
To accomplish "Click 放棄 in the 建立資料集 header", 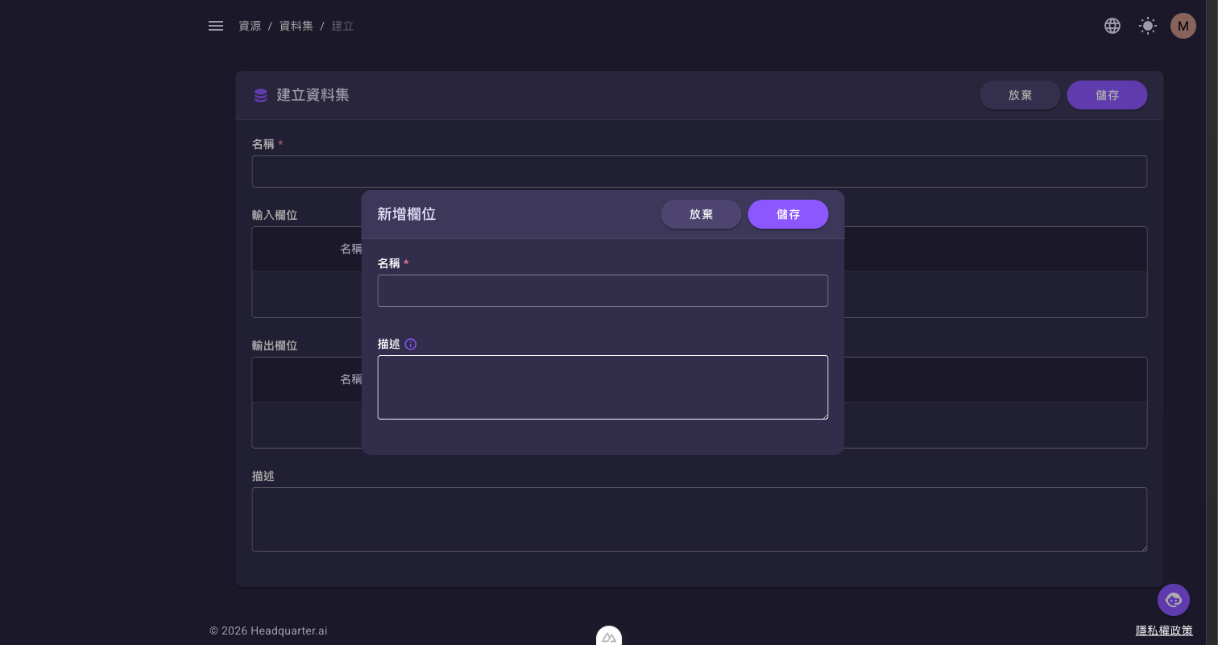I will coord(1021,95).
